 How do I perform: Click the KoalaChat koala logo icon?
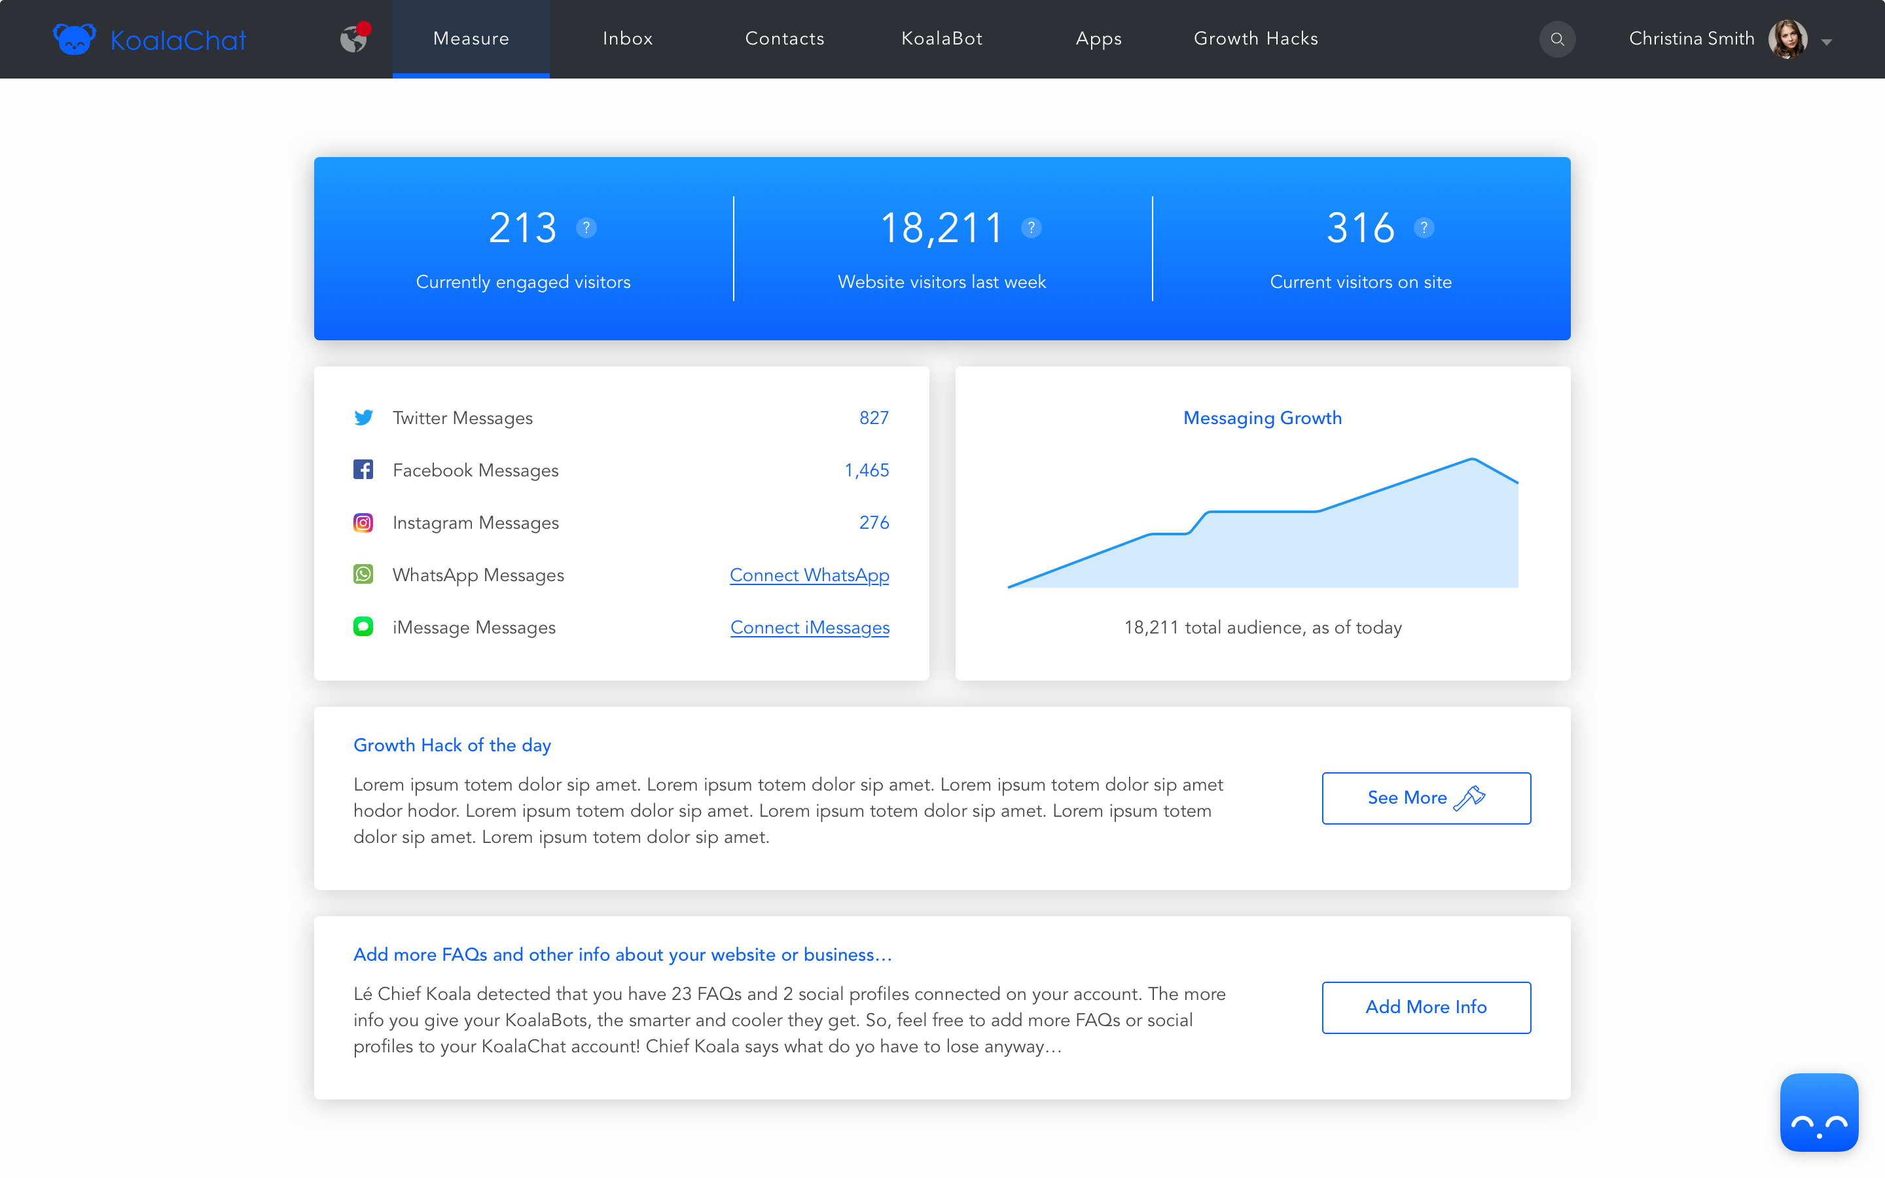pos(75,39)
